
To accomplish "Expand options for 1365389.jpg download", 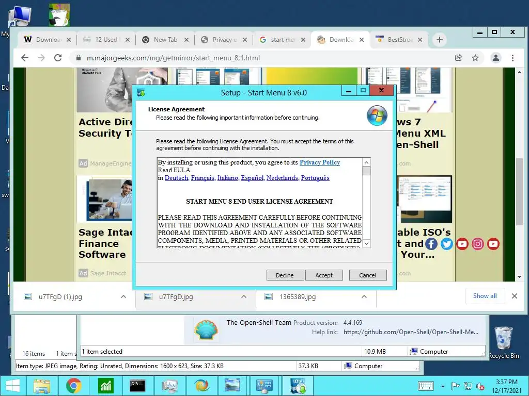I will (364, 296).
